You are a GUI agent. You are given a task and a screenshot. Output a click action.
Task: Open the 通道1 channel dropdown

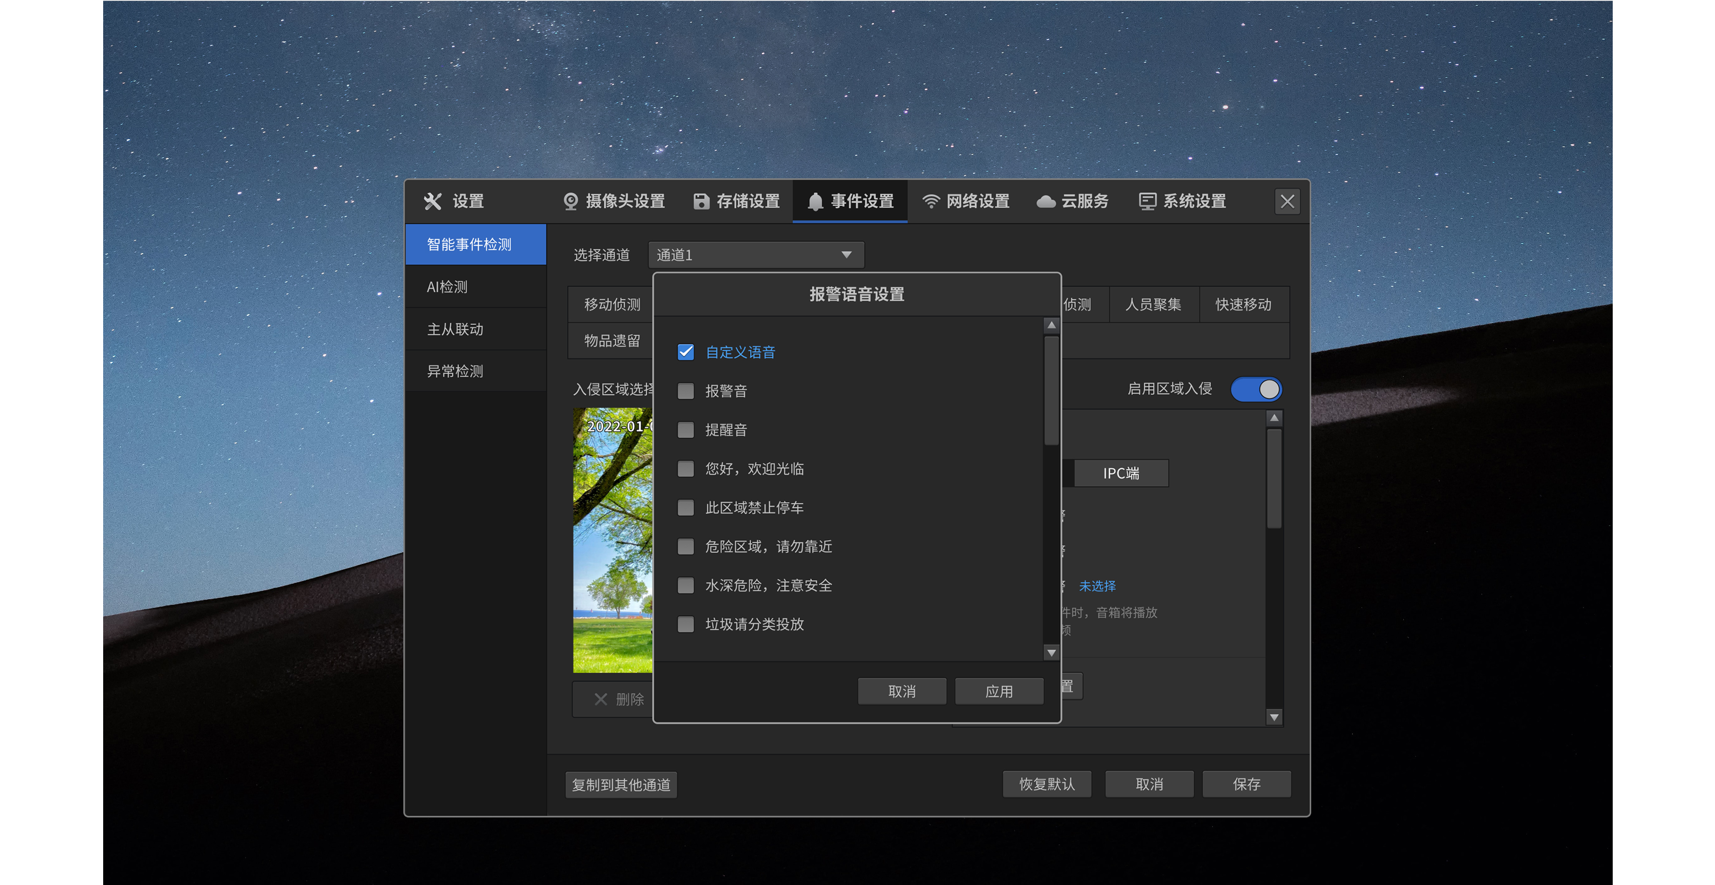pyautogui.click(x=756, y=255)
